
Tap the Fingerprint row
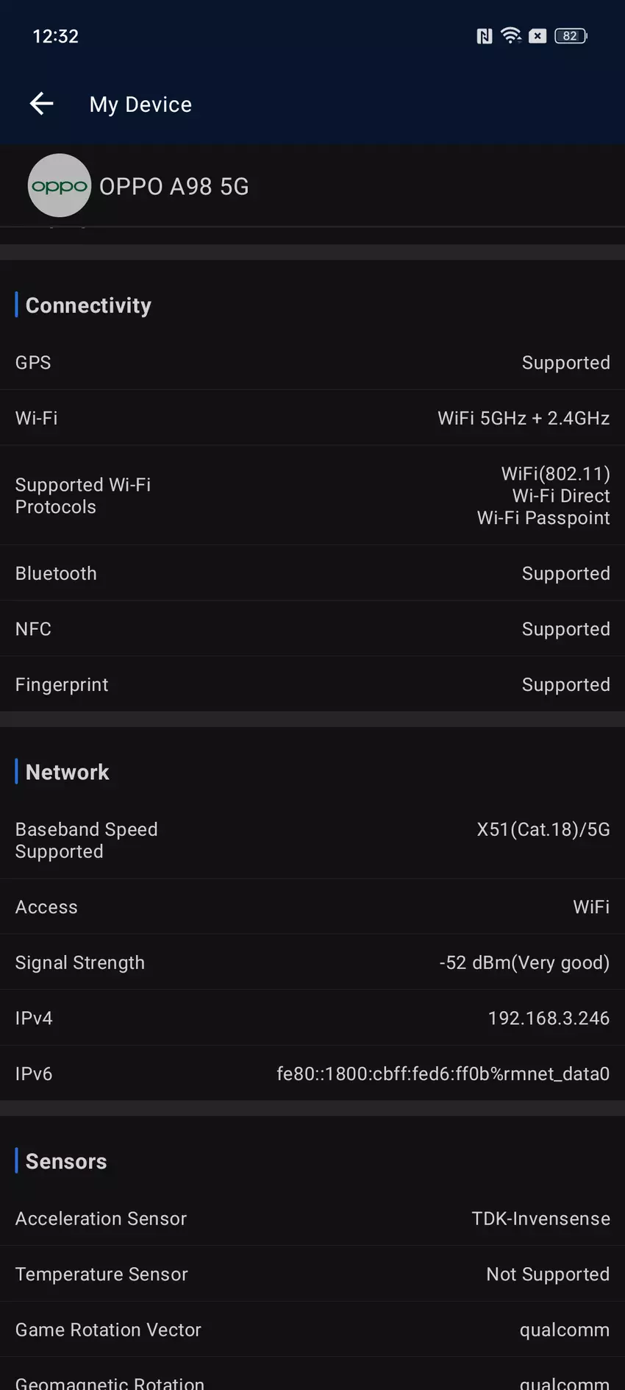312,684
